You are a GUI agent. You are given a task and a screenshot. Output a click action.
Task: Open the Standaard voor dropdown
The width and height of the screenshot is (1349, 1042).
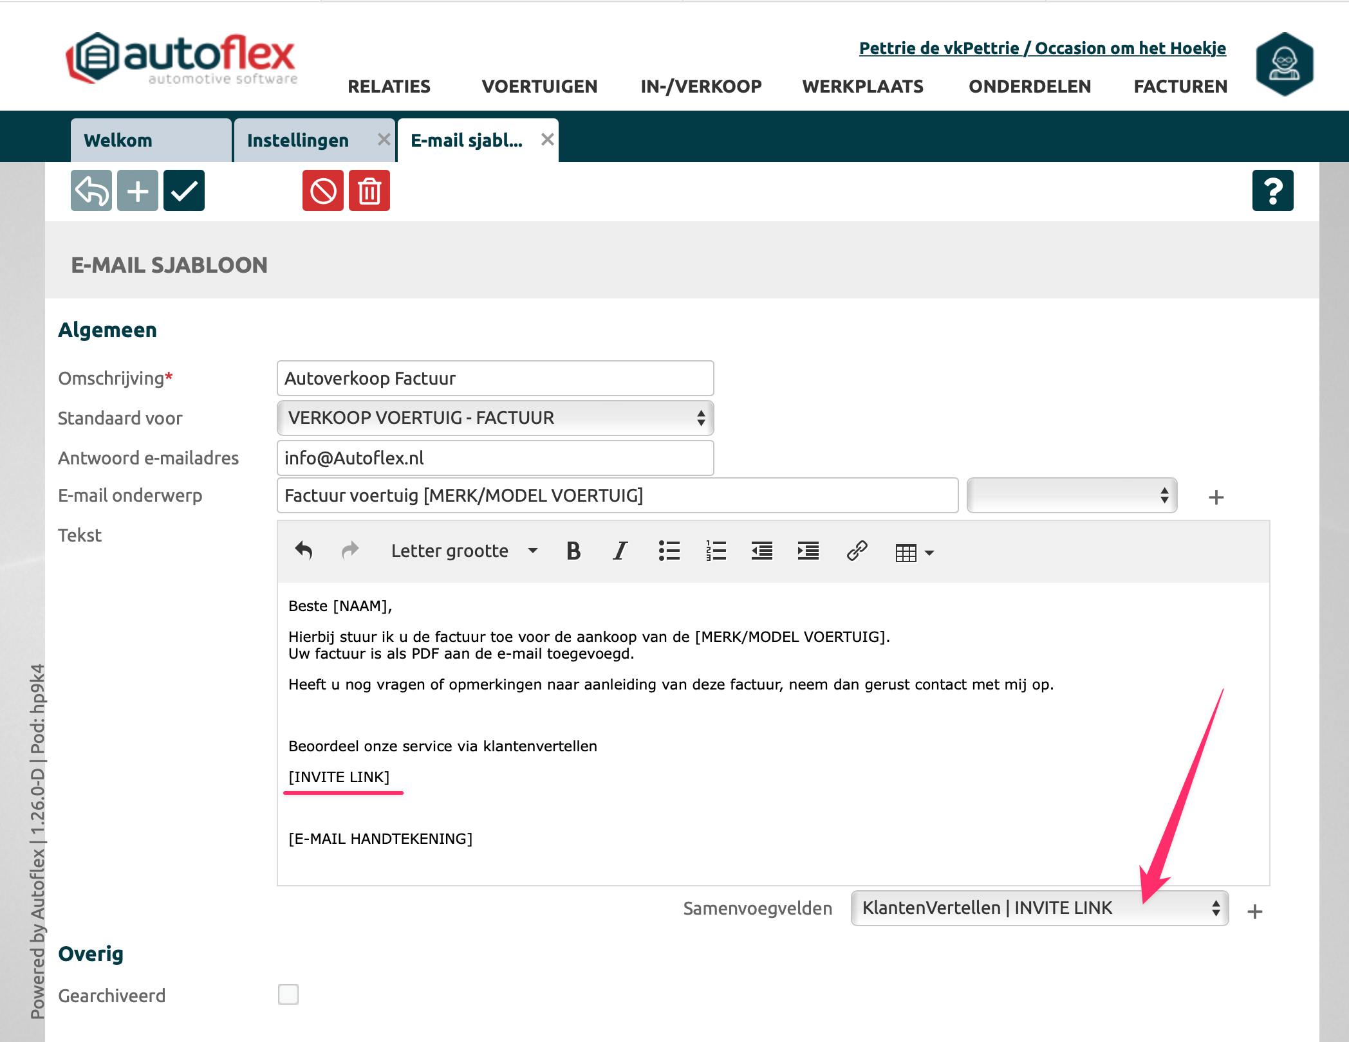(495, 418)
